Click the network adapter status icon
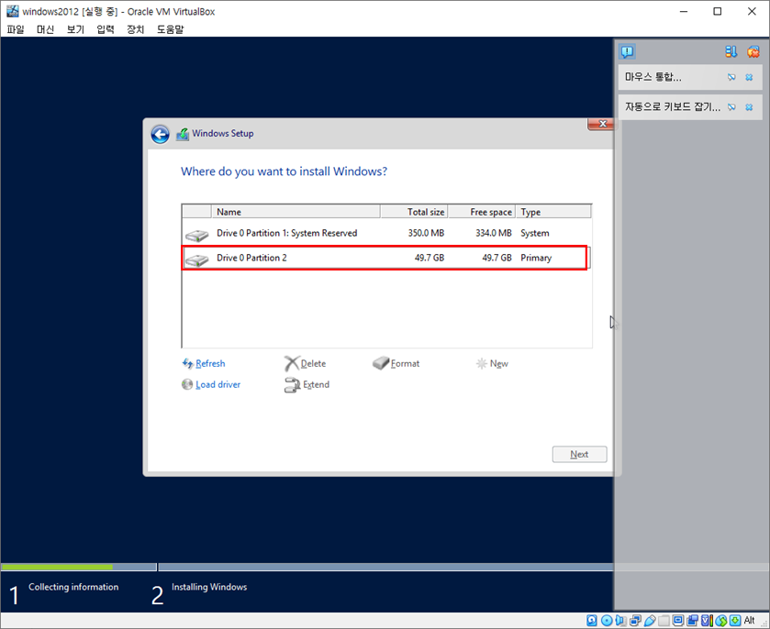770x629 pixels. pyautogui.click(x=635, y=621)
